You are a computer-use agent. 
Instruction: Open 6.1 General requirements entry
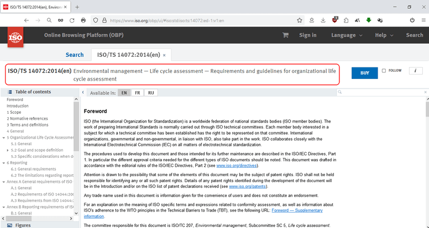click(33, 169)
